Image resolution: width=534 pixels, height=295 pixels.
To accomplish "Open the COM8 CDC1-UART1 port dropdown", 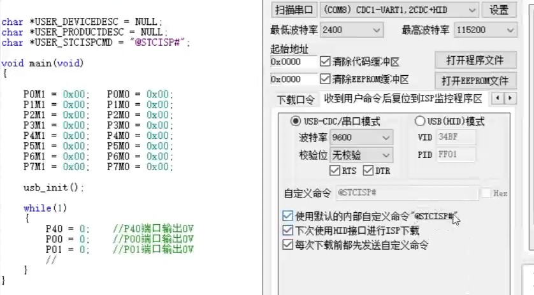I will click(399, 10).
